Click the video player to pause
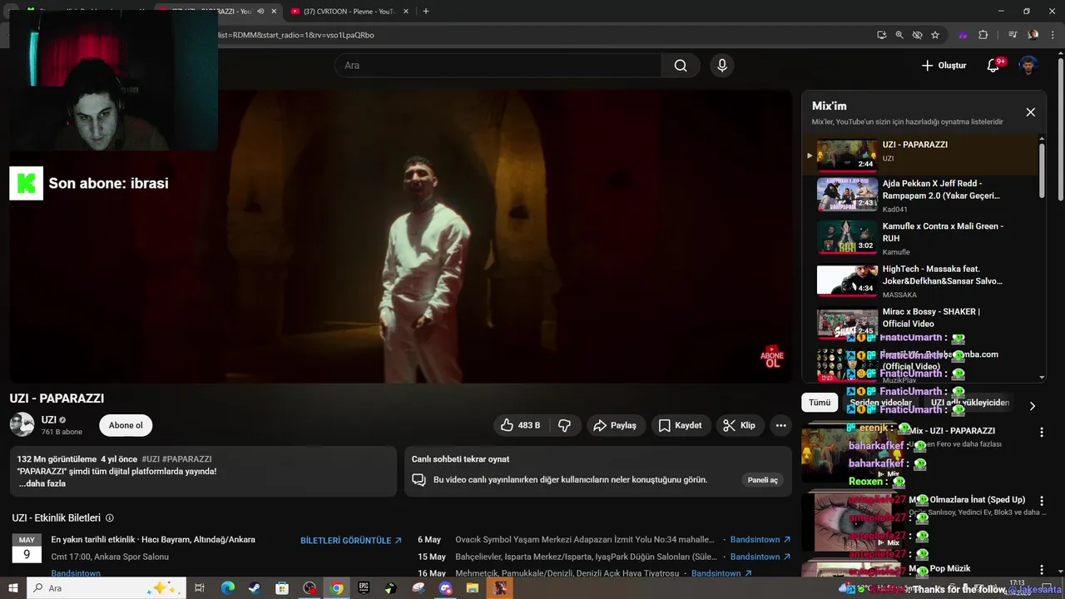The height and width of the screenshot is (599, 1065). point(401,236)
